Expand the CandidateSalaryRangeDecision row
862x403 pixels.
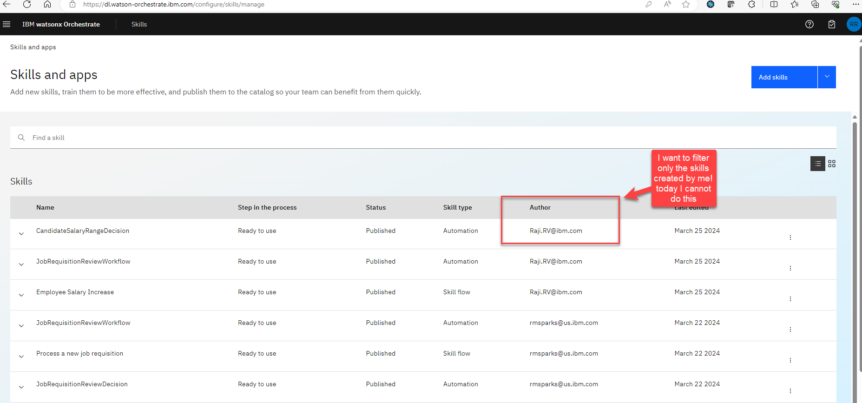(21, 234)
